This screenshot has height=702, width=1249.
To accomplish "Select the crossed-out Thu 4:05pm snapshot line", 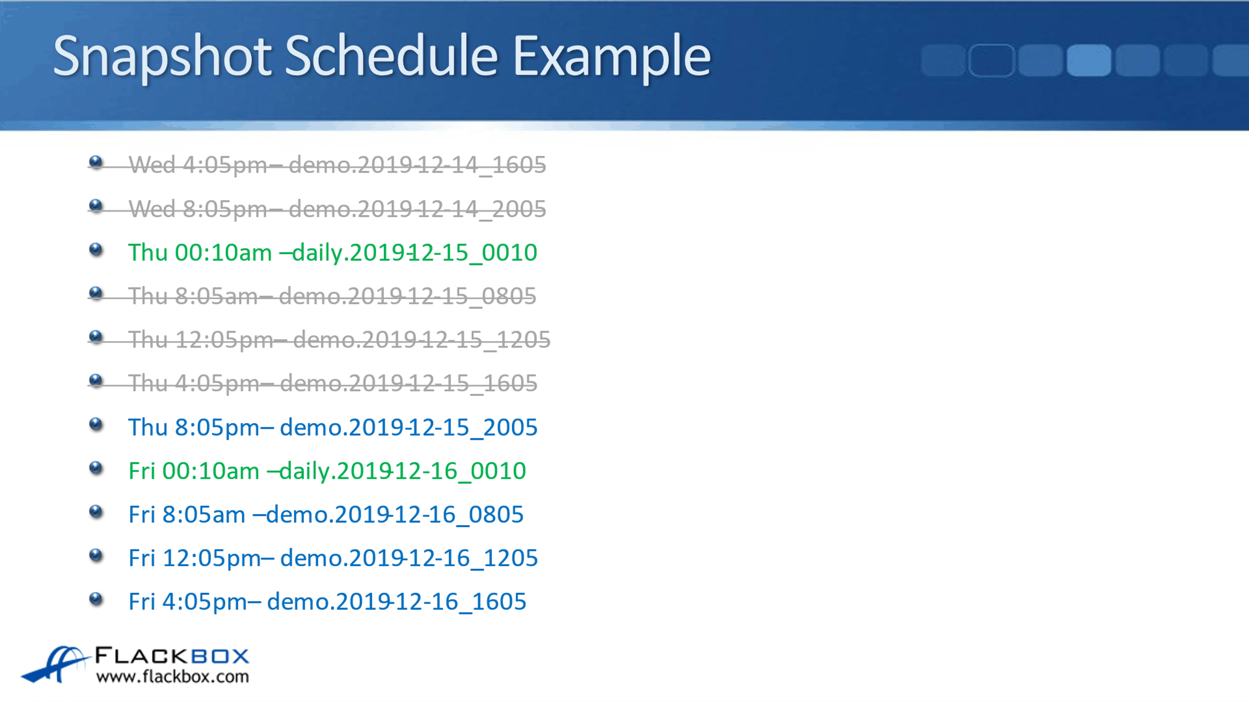I will [x=332, y=383].
